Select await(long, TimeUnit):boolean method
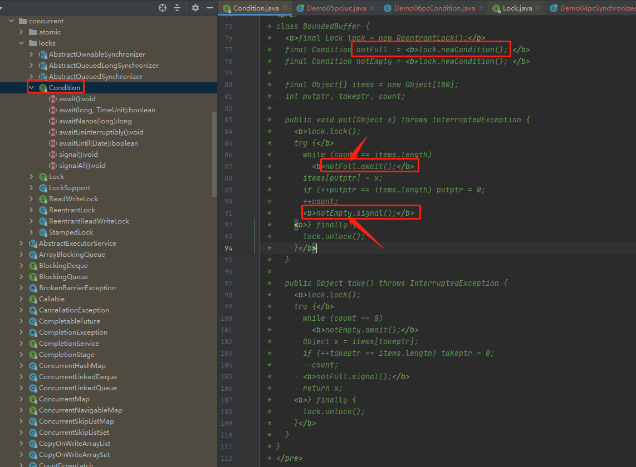The image size is (636, 467). 107,110
